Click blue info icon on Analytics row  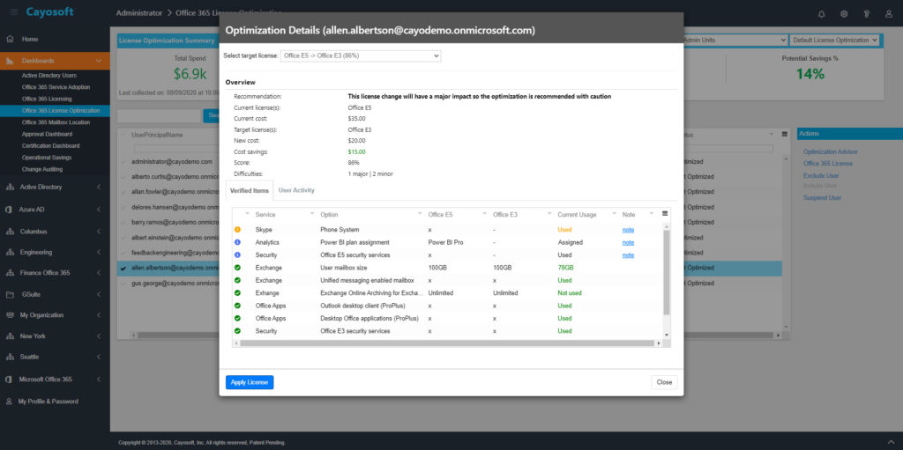tap(237, 242)
